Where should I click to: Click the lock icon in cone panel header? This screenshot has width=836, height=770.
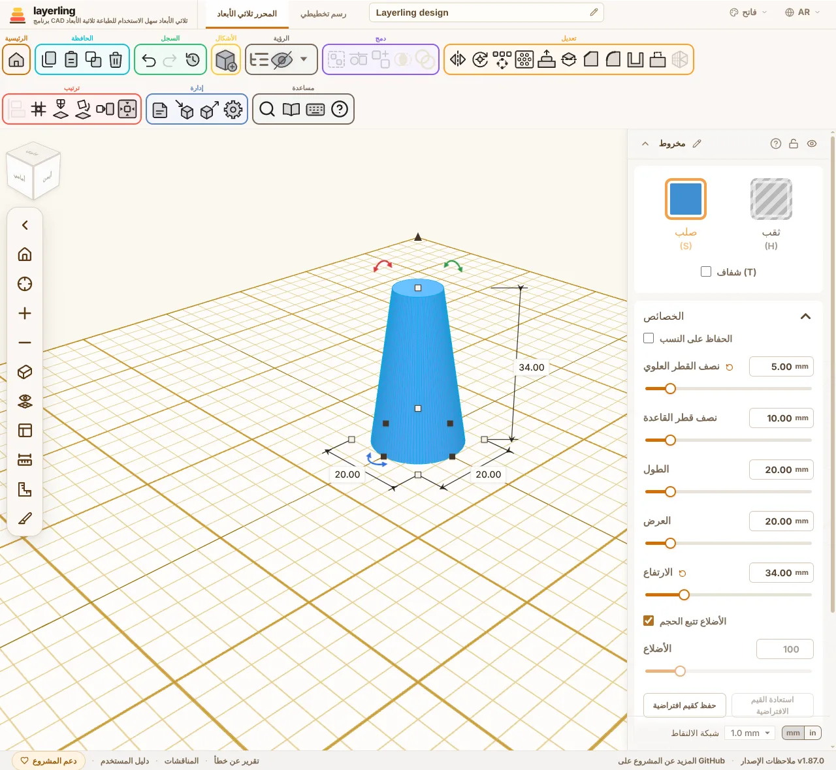pos(794,144)
